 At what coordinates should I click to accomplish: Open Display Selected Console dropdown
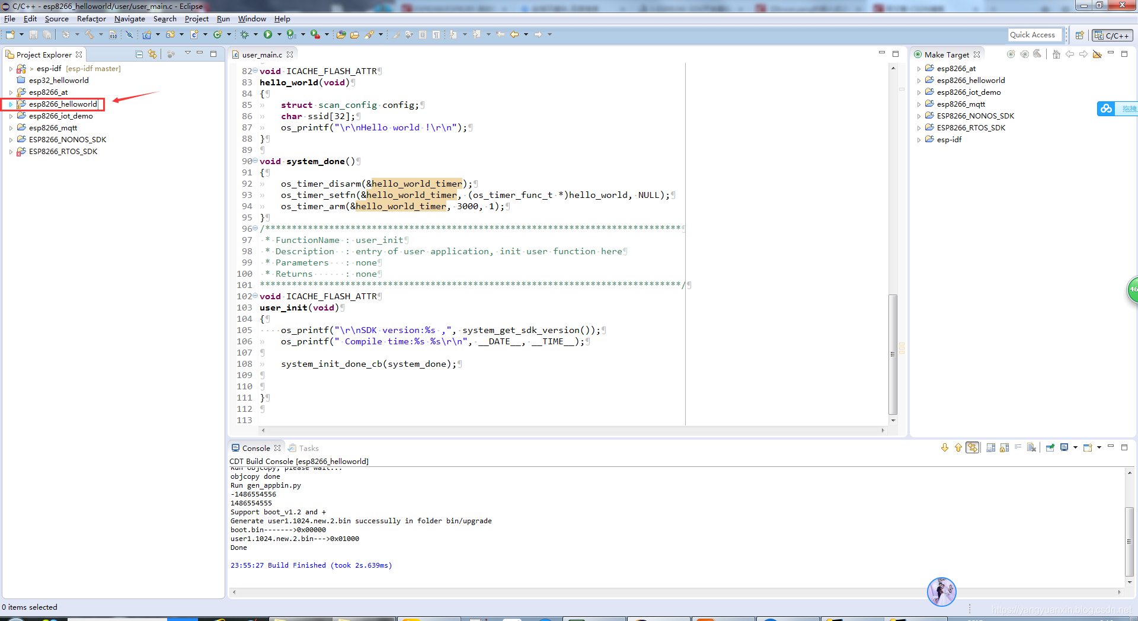point(1075,447)
